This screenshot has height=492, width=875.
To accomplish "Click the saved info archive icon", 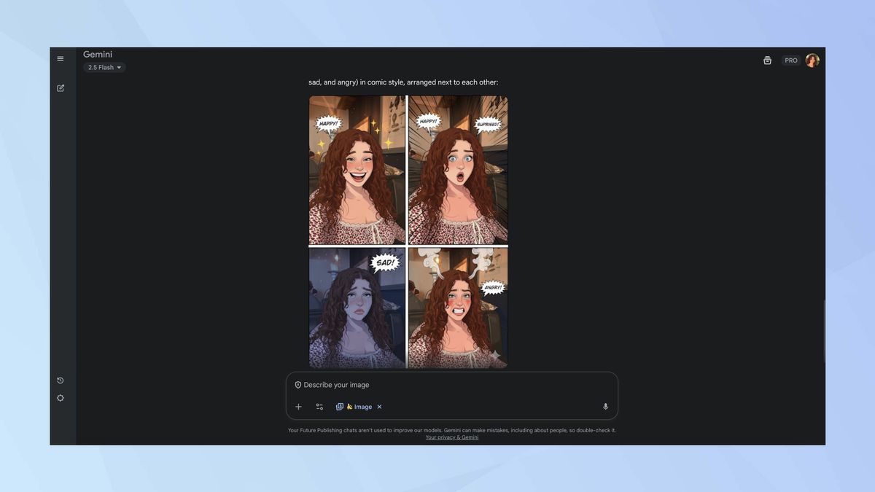I will [767, 60].
